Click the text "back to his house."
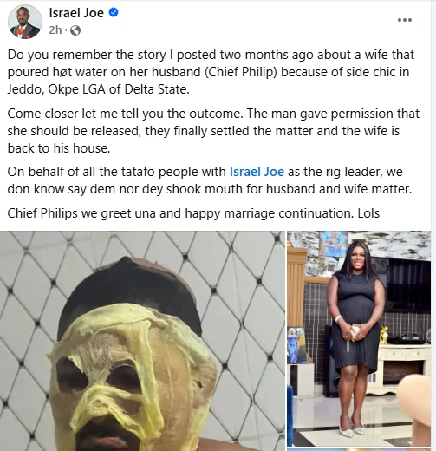This screenshot has width=436, height=451. pos(59,148)
